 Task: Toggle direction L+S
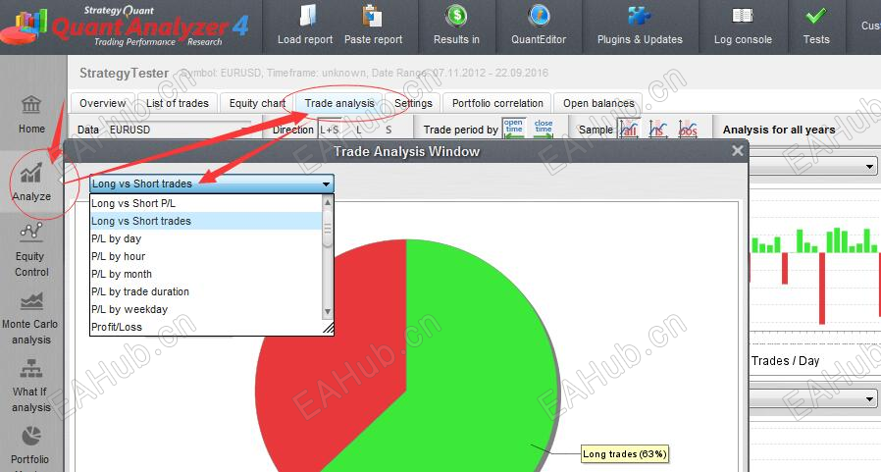(x=330, y=130)
